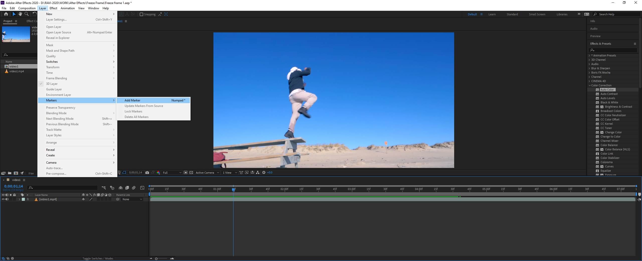Reset Exposure in the composition panel
Viewport: 642px width, 261px height.
[x=264, y=173]
